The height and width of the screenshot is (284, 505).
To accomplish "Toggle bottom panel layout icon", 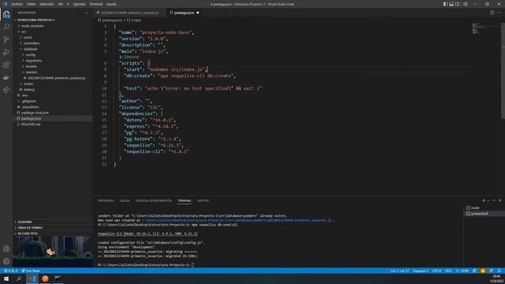I will [451, 4].
